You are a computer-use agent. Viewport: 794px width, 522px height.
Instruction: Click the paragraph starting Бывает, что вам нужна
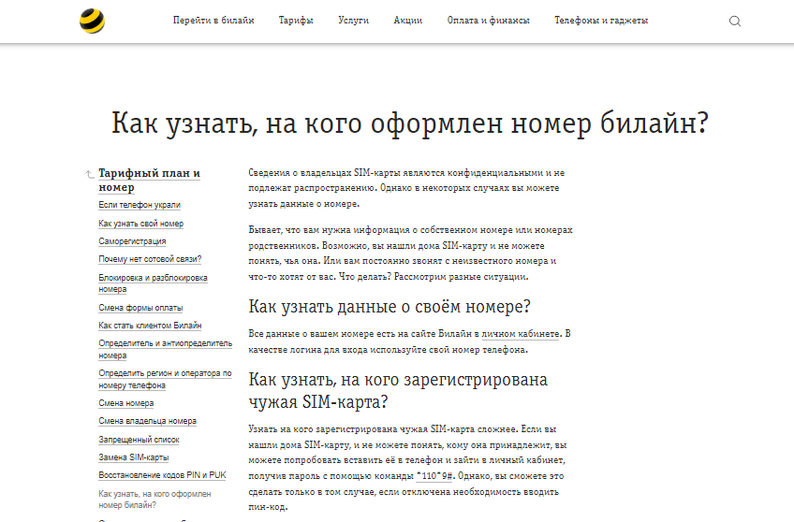click(x=410, y=254)
